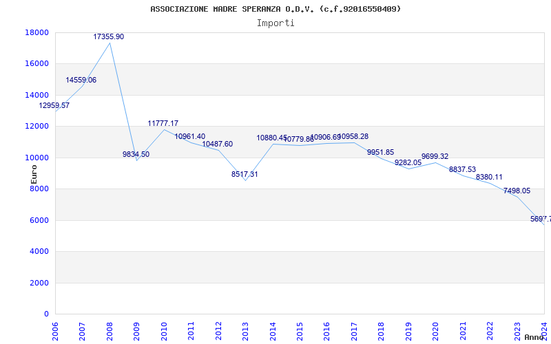The width and height of the screenshot is (551, 344).
Task: Click the x-axis year 2006
Action: click(x=55, y=331)
